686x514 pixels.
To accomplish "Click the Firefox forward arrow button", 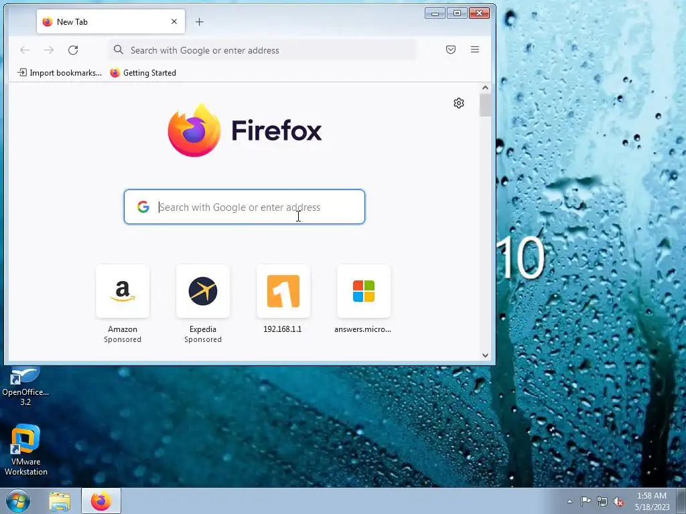I will tap(49, 50).
